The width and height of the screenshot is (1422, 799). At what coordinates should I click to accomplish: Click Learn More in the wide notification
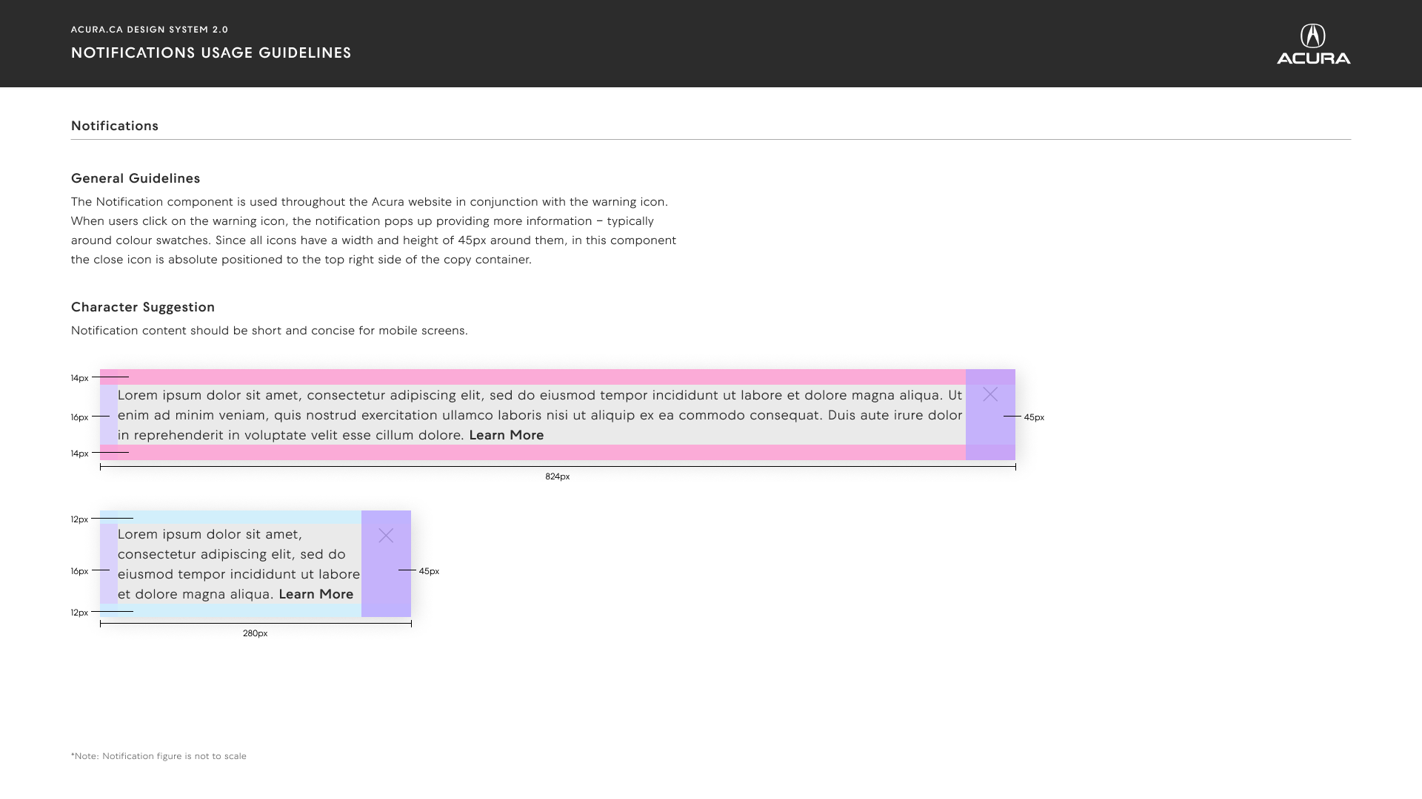[x=507, y=435]
